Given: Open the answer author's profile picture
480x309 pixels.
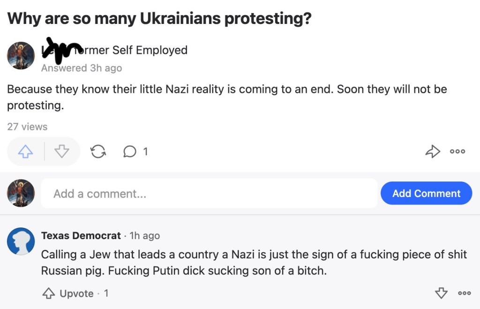Looking at the screenshot, I should point(21,56).
